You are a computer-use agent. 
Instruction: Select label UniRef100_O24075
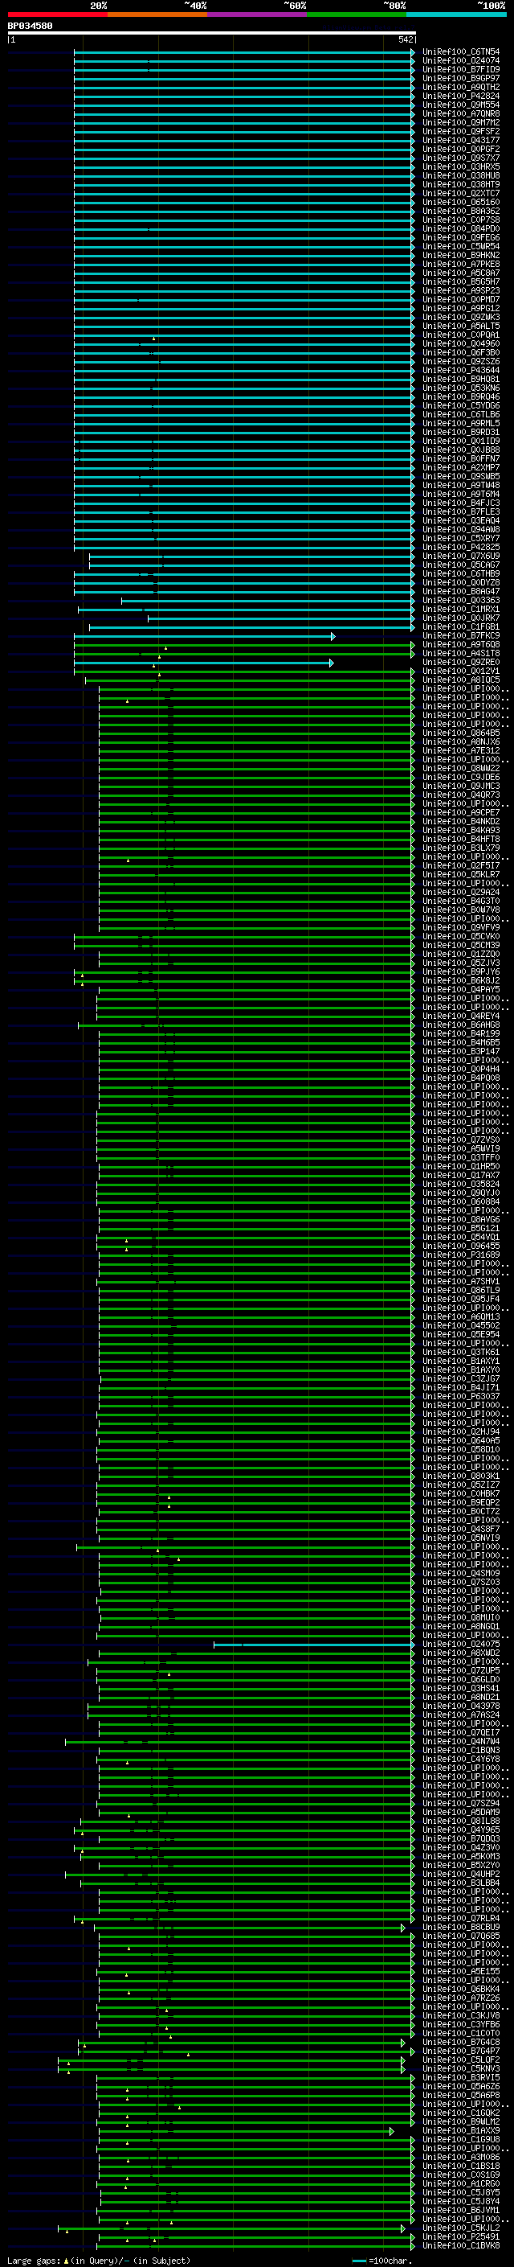point(461,1644)
